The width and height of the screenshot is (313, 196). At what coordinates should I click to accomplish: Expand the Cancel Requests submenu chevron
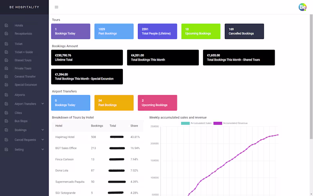(x=43, y=140)
